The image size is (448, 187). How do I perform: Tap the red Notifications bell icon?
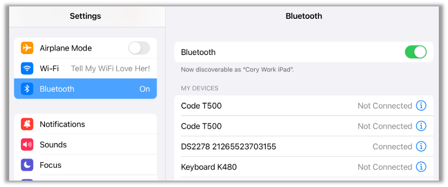pyautogui.click(x=27, y=124)
